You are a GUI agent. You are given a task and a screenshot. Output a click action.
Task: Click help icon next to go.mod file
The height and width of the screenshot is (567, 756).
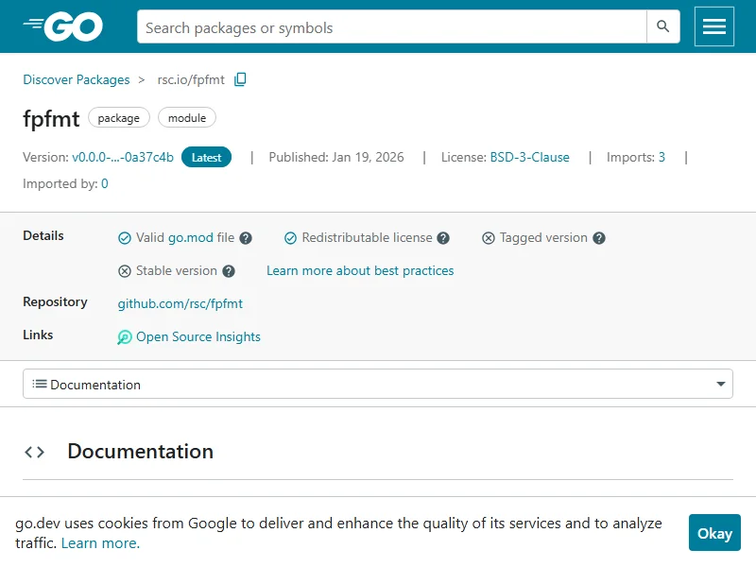click(x=246, y=238)
